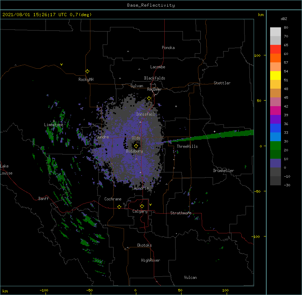Select the blue 33-36 dBZ legend swatch
The height and width of the screenshot is (295, 302).
click(x=275, y=128)
